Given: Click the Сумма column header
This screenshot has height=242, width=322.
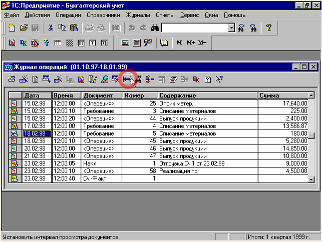Looking at the screenshot, I should (x=282, y=95).
